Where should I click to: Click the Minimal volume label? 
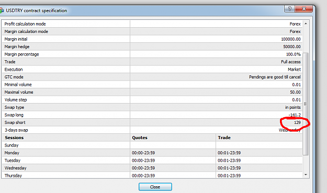click(x=18, y=85)
